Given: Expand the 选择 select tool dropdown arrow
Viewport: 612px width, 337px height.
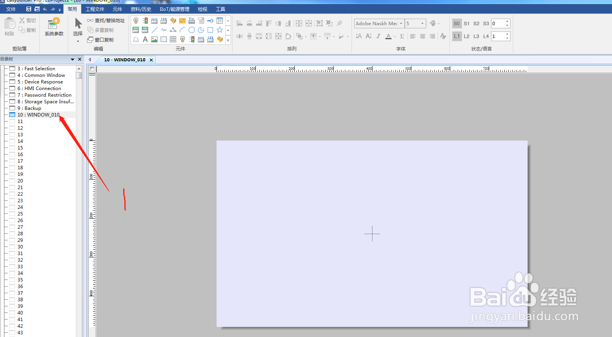Looking at the screenshot, I should tap(78, 41).
